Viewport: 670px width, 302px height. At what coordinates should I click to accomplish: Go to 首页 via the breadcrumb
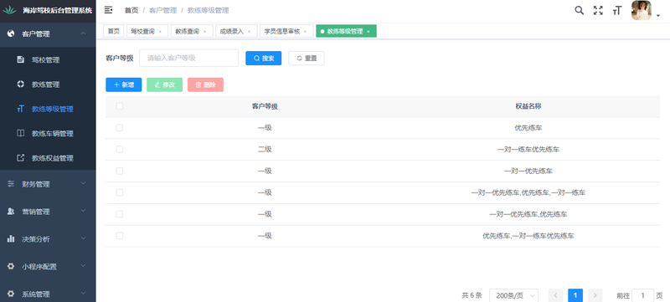tap(131, 10)
